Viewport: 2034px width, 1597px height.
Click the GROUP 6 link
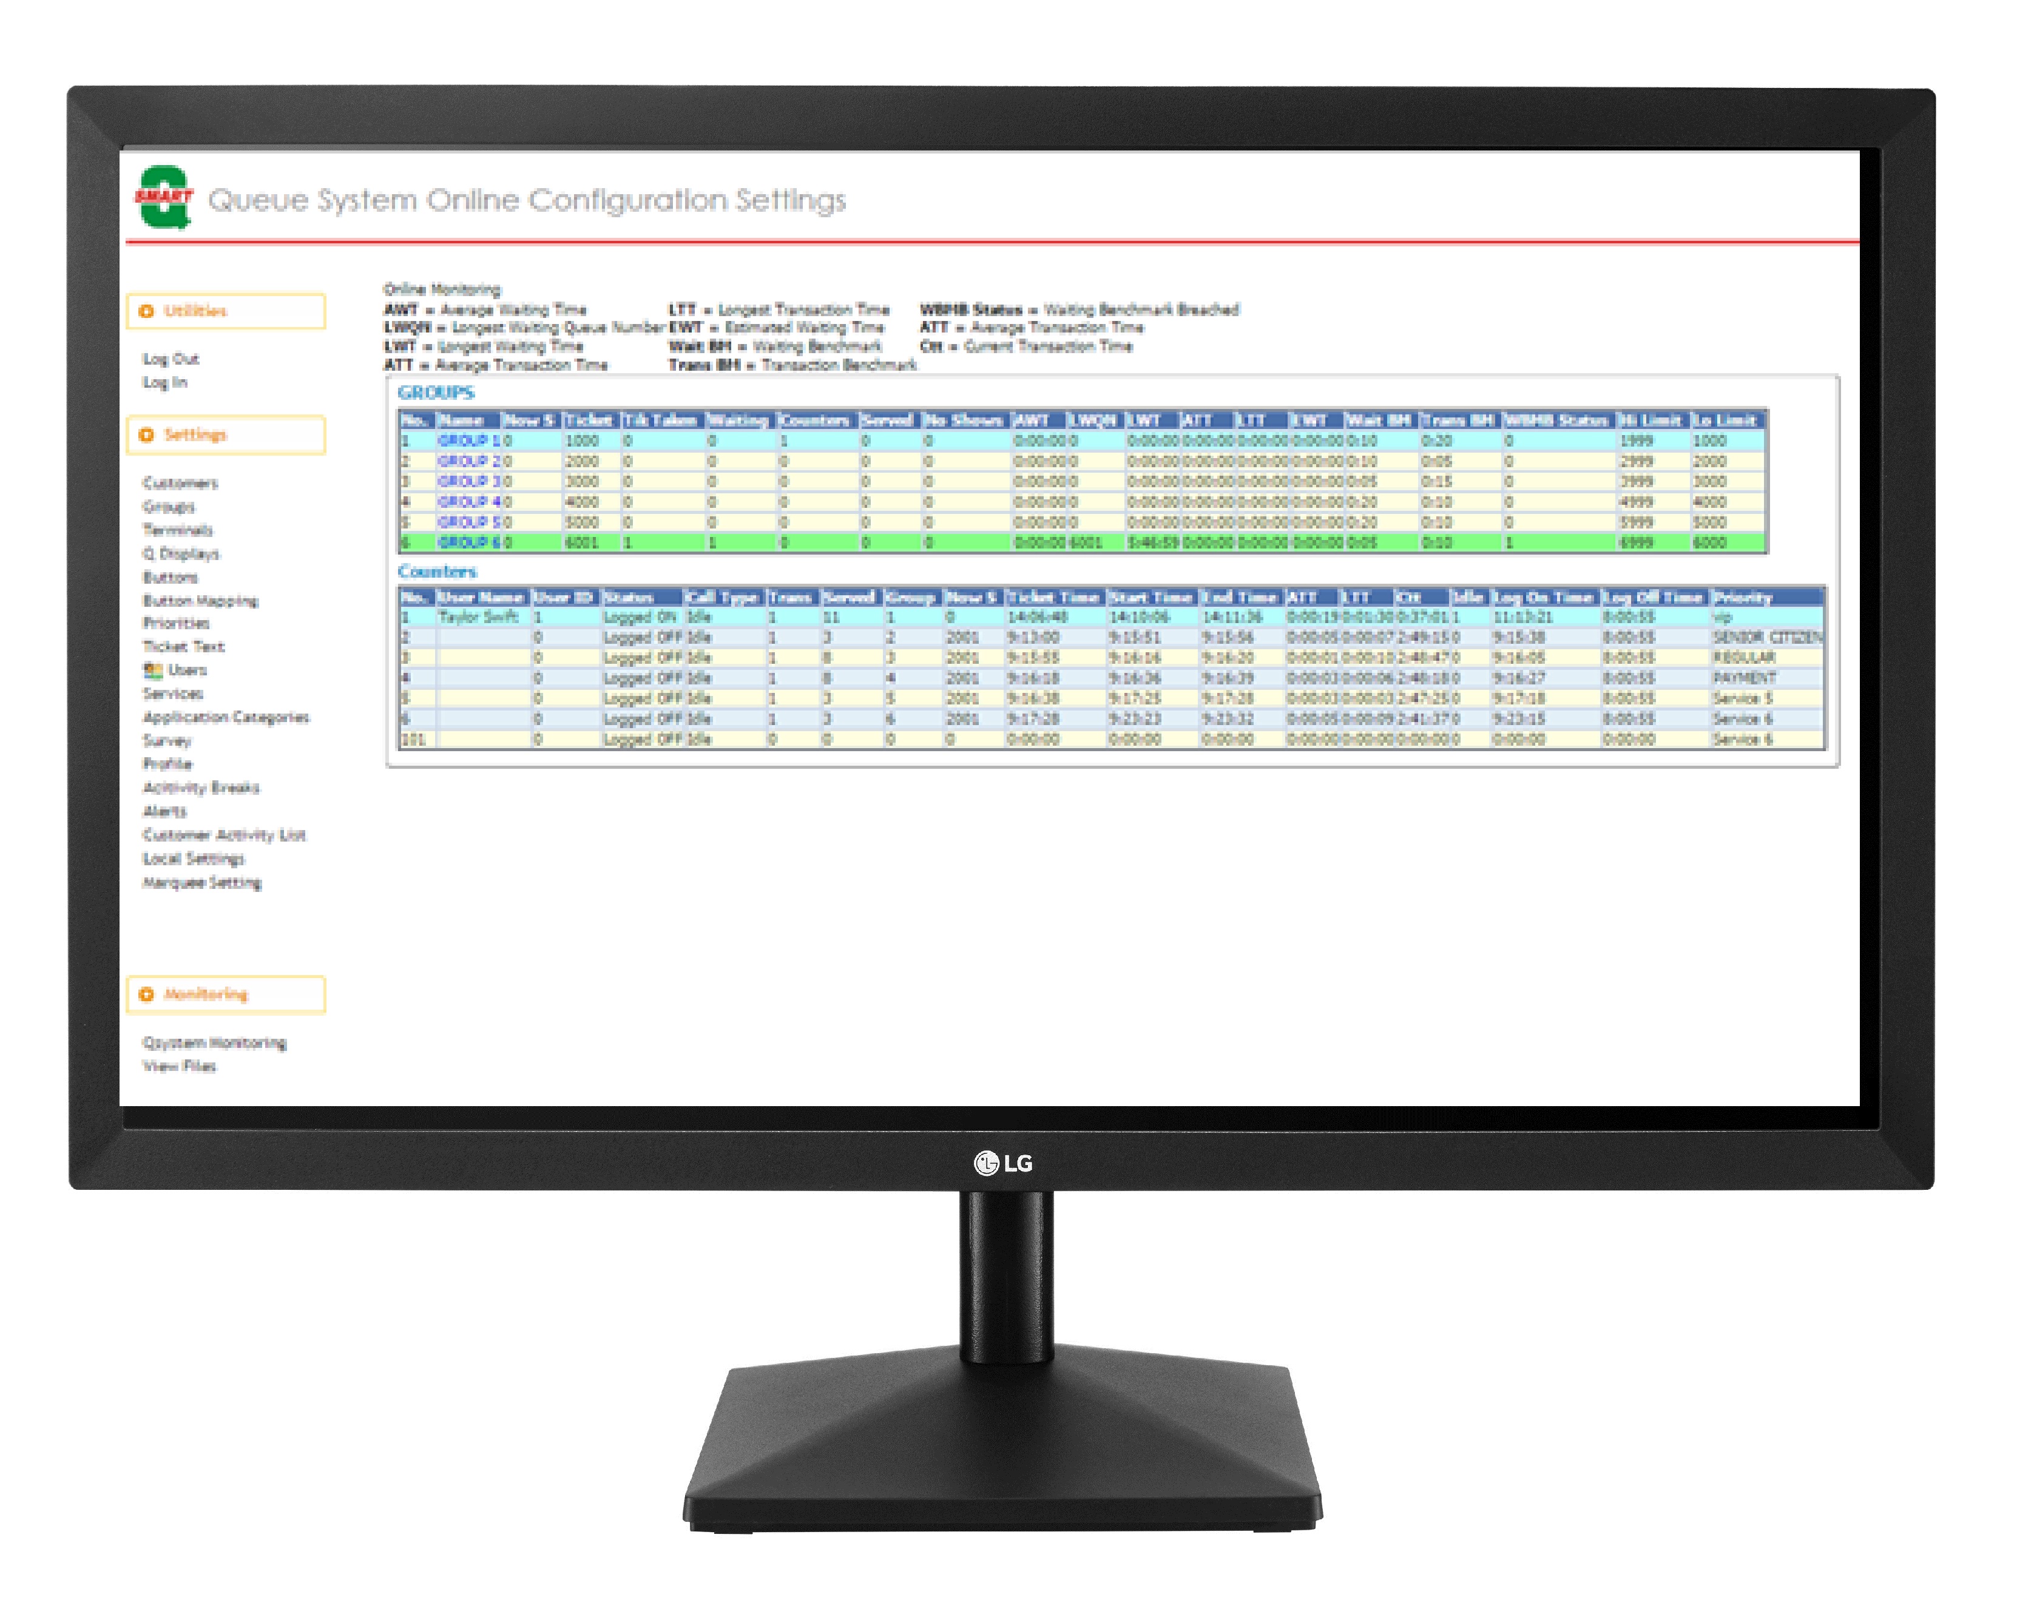(x=468, y=542)
